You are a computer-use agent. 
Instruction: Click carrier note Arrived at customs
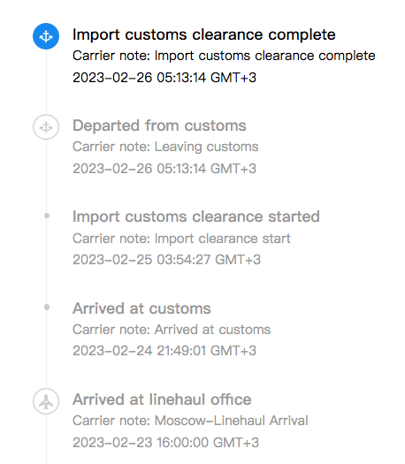172,330
